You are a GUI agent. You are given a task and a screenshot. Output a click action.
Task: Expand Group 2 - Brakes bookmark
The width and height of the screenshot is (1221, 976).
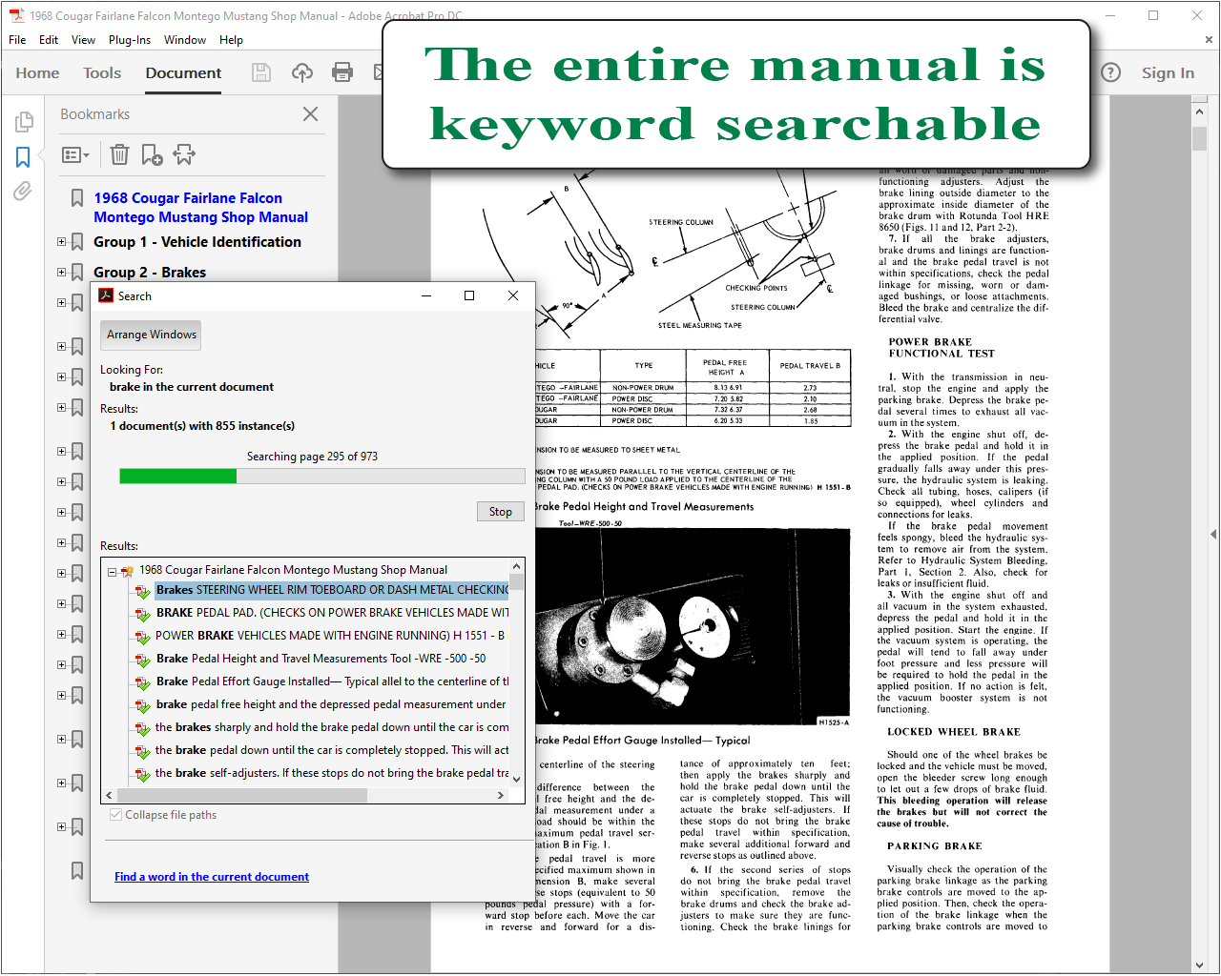tap(62, 273)
